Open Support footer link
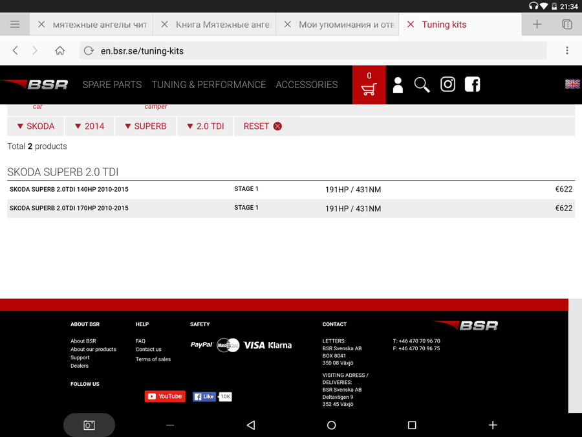The image size is (582, 437). (80, 357)
